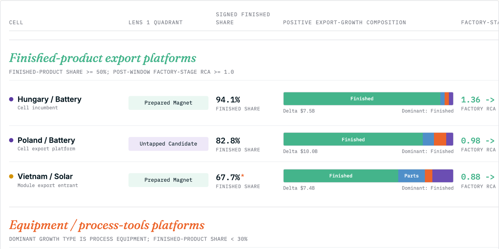The width and height of the screenshot is (499, 249).
Task: Click the Parts segment in Vietnam's bar
Action: 411,176
